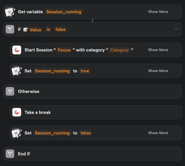Image resolution: width=185 pixels, height=166 pixels.
Task: Select Session_running token in Get variable
Action: click(x=64, y=12)
